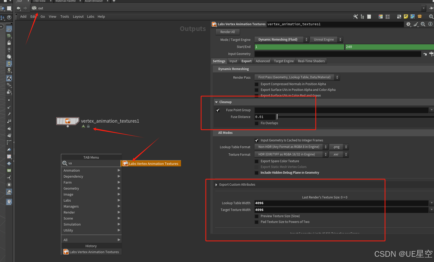
Task: Toggle background image display icon
Action: coord(9,192)
